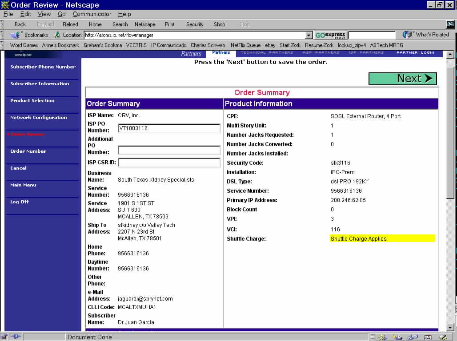The width and height of the screenshot is (457, 341).
Task: Open the ebay bookmark
Action: [x=270, y=45]
